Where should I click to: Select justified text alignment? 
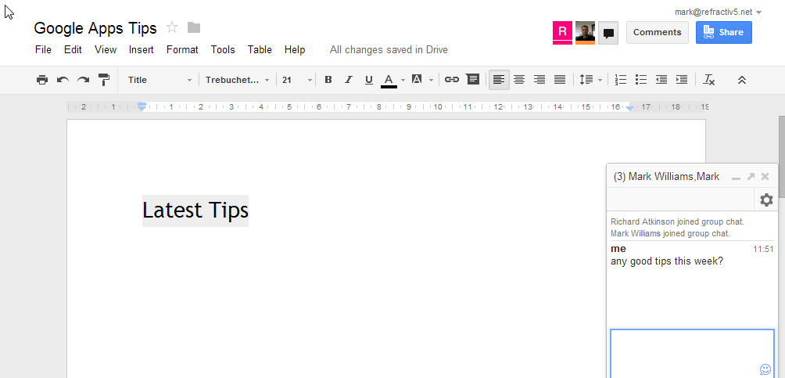click(x=560, y=80)
